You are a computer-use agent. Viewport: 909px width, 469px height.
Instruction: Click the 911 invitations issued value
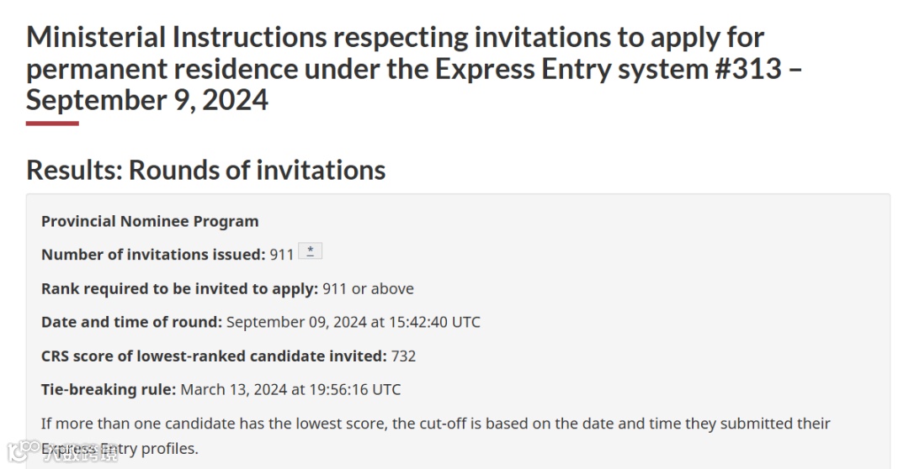point(282,255)
